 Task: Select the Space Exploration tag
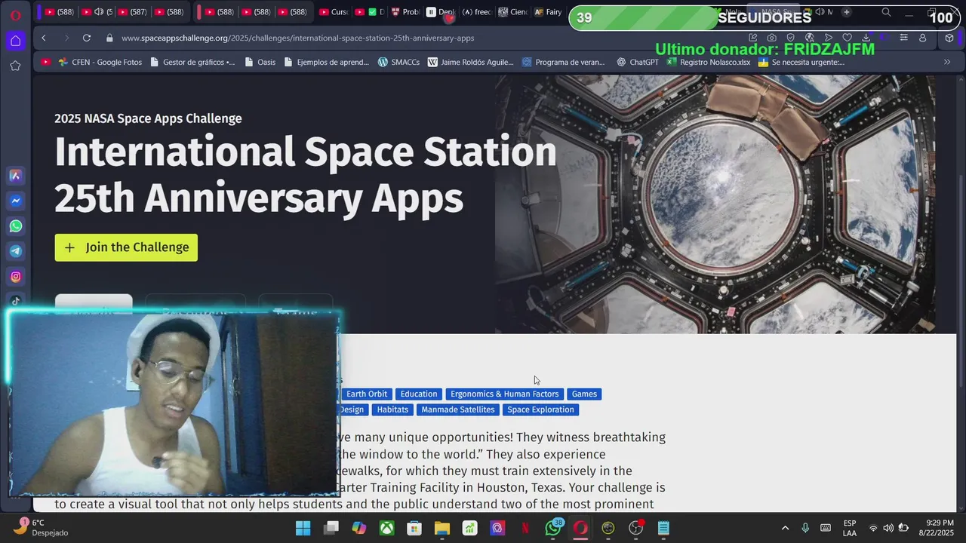click(x=540, y=410)
